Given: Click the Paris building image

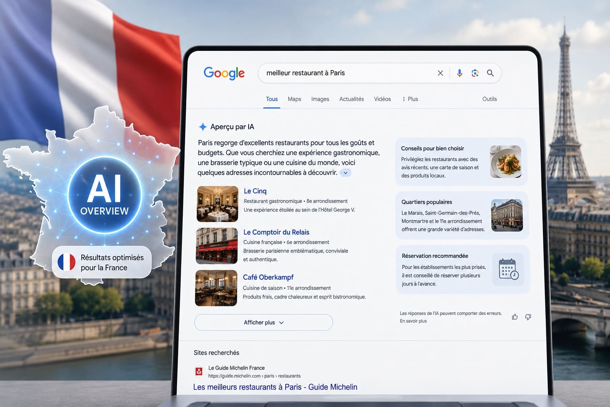Looking at the screenshot, I should tap(507, 215).
